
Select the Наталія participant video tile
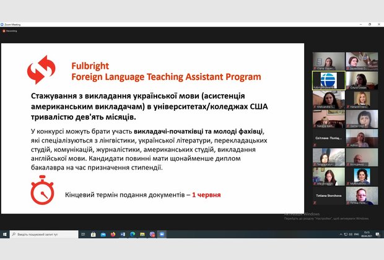click(x=362, y=100)
